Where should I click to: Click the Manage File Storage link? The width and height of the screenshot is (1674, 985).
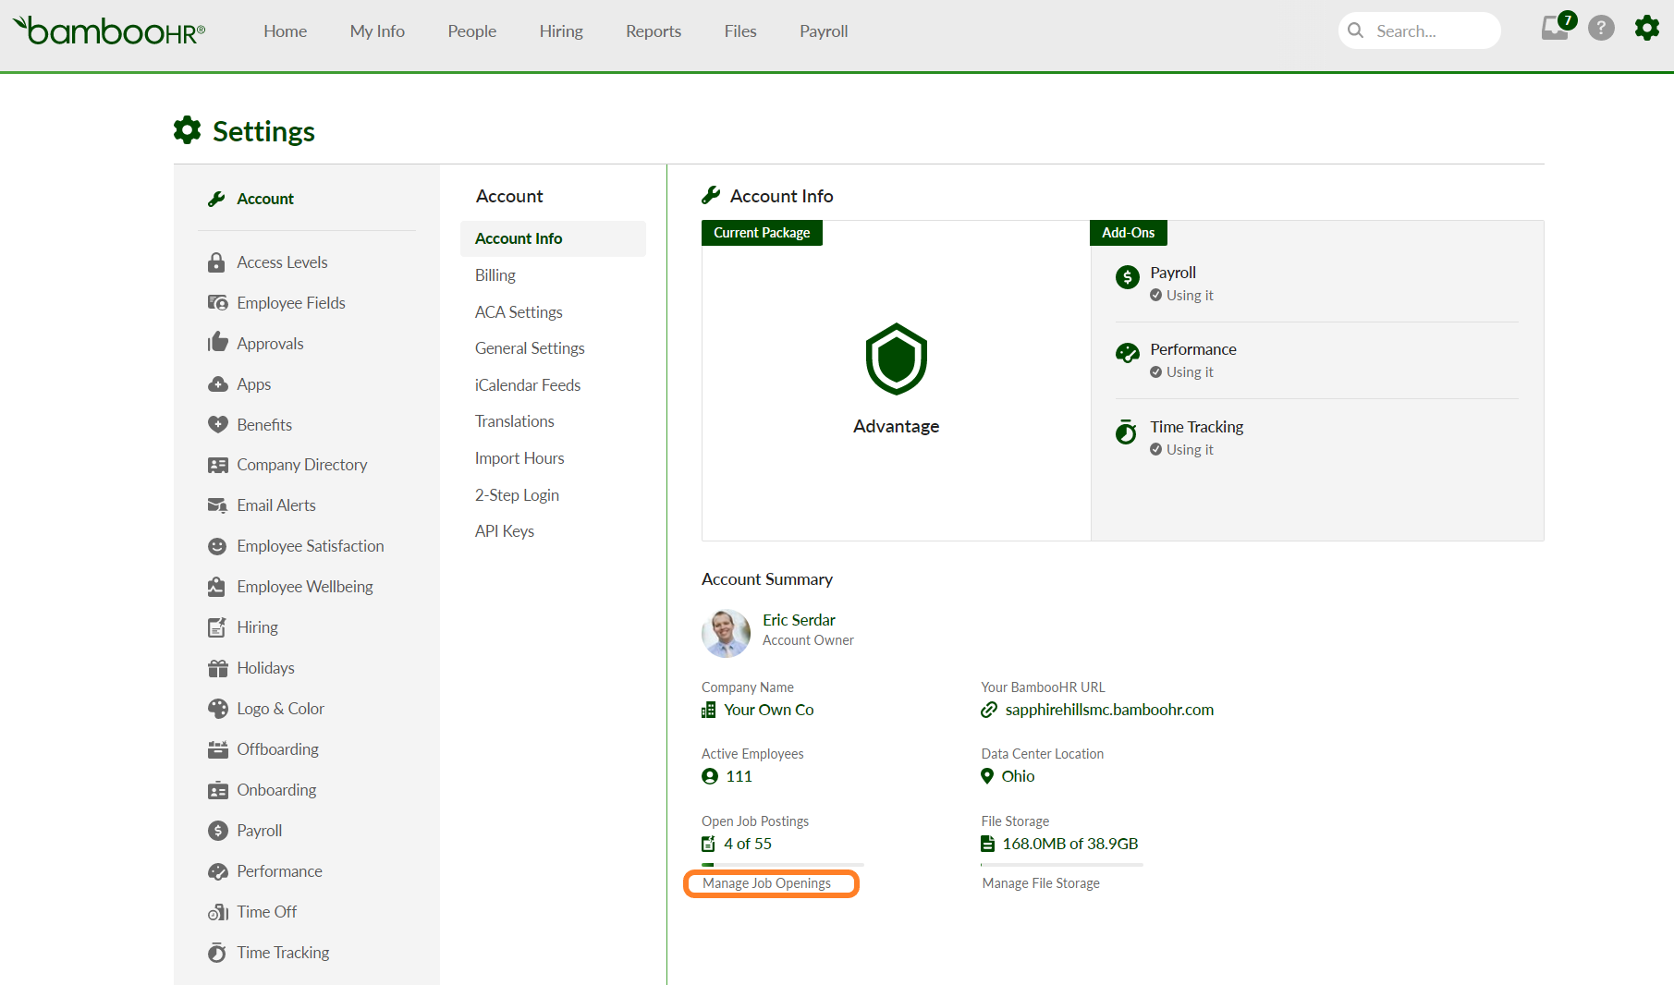click(1041, 883)
